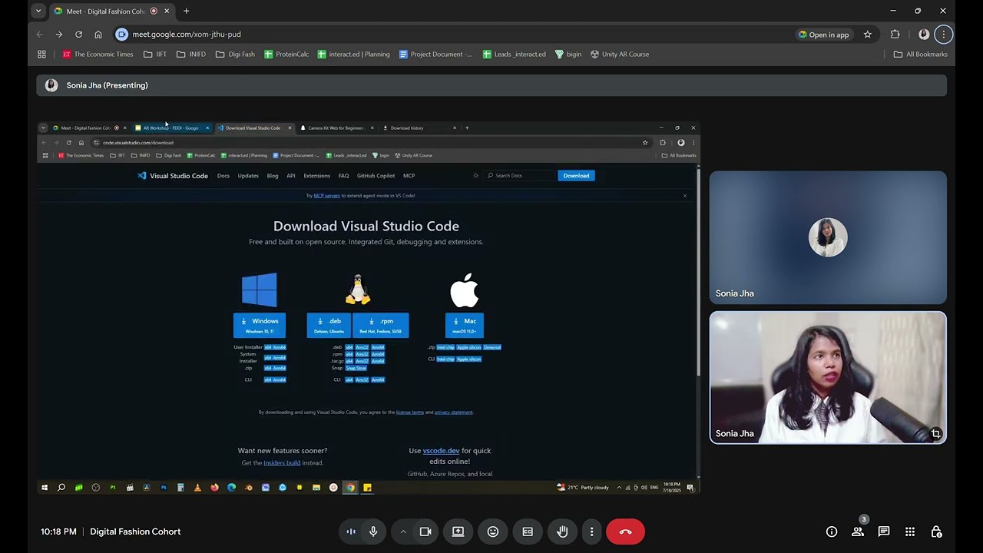Open the Updates menu item
The image size is (983, 553).
(x=248, y=176)
